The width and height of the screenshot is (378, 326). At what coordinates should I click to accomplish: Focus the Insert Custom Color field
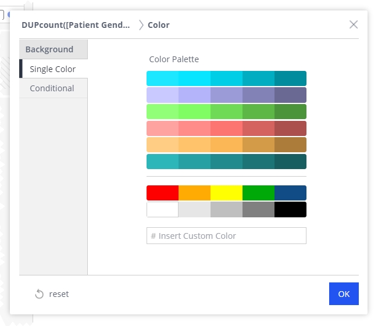(x=226, y=236)
